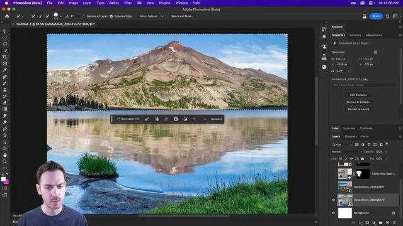Toggle lock all on the layer
This screenshot has height=226, width=403.
pos(363,159)
